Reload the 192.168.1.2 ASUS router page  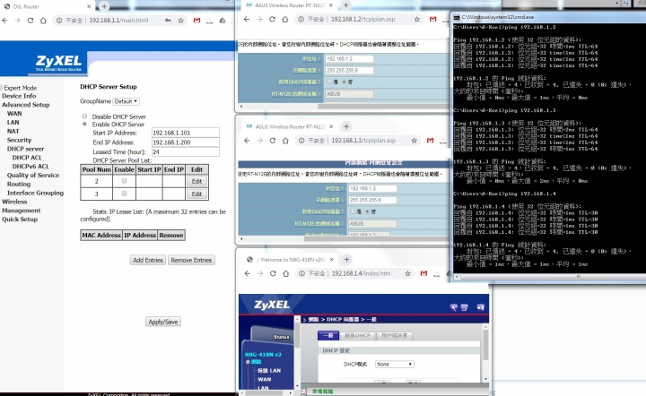[x=272, y=20]
